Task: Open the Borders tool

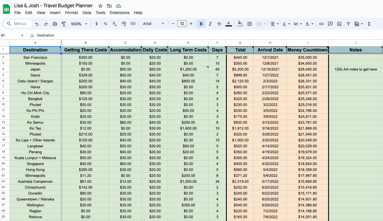Action: click(x=250, y=24)
